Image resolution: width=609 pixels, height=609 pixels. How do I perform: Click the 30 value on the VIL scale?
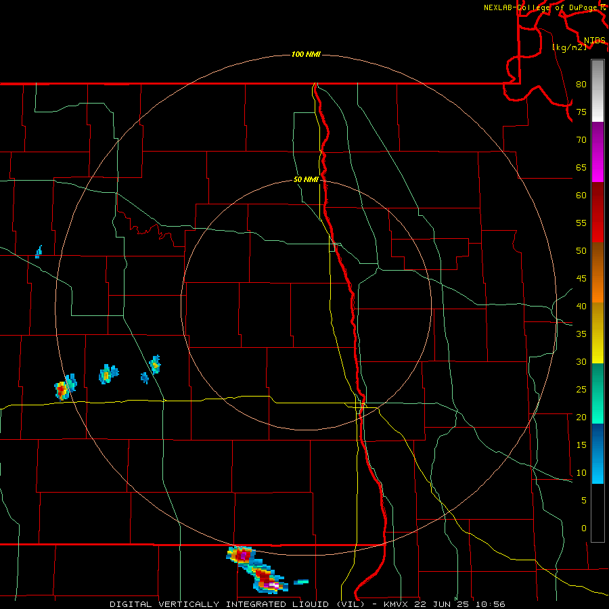coord(581,361)
